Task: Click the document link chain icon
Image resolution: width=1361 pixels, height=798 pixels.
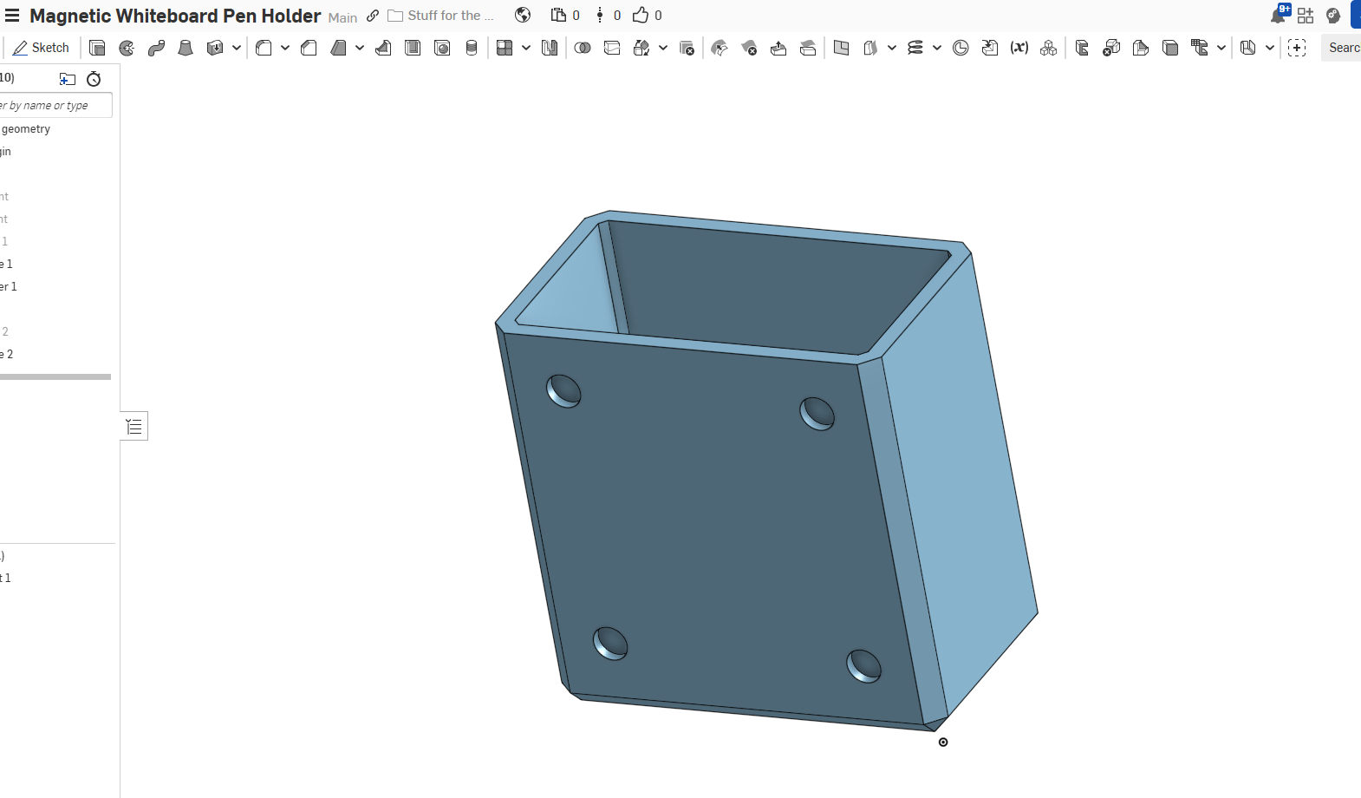Action: 373,16
